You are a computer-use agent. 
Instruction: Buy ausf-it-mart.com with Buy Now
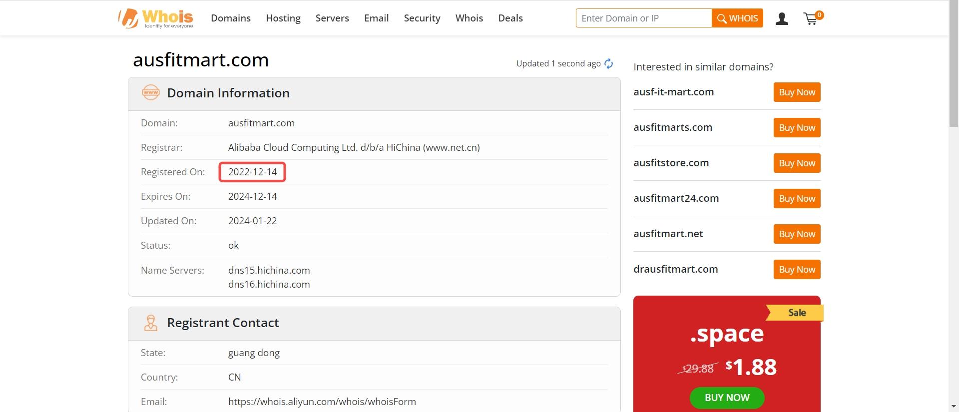pyautogui.click(x=797, y=92)
